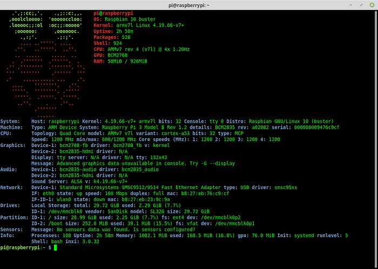This screenshot has height=269, width=378.
Task: Click the 'CPU:' section label in inxi output
Action: [6, 133]
